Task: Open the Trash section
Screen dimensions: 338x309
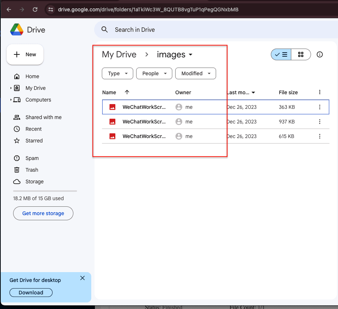Action: click(32, 170)
